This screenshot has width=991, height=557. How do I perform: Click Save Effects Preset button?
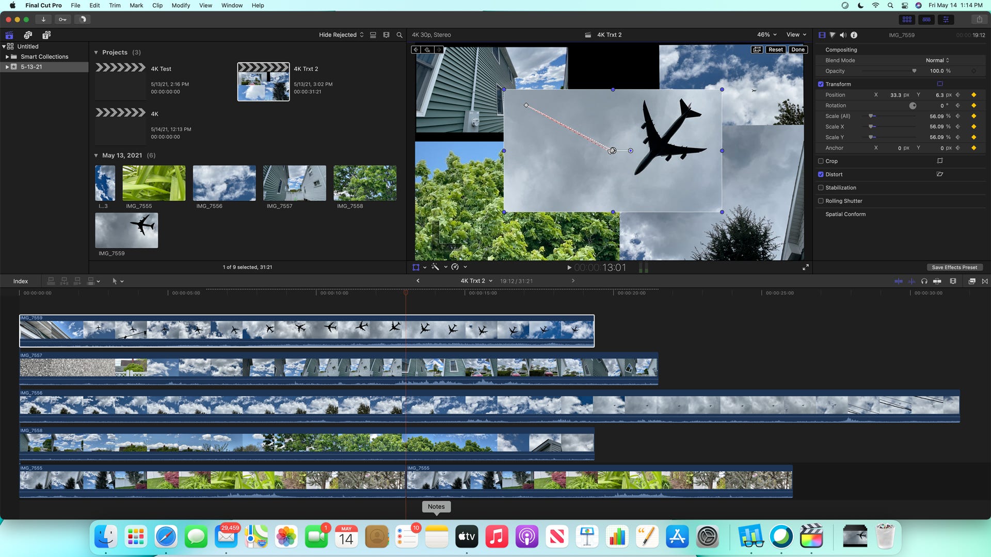(x=954, y=267)
